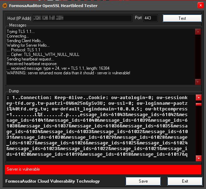Click the 'Host (IP Addr)' label

[x=19, y=18]
